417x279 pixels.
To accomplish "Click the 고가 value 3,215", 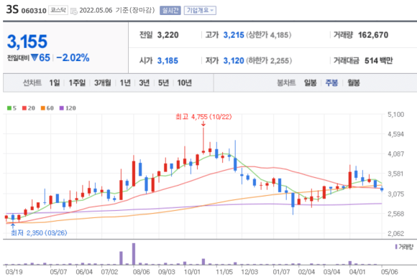I will [x=234, y=34].
